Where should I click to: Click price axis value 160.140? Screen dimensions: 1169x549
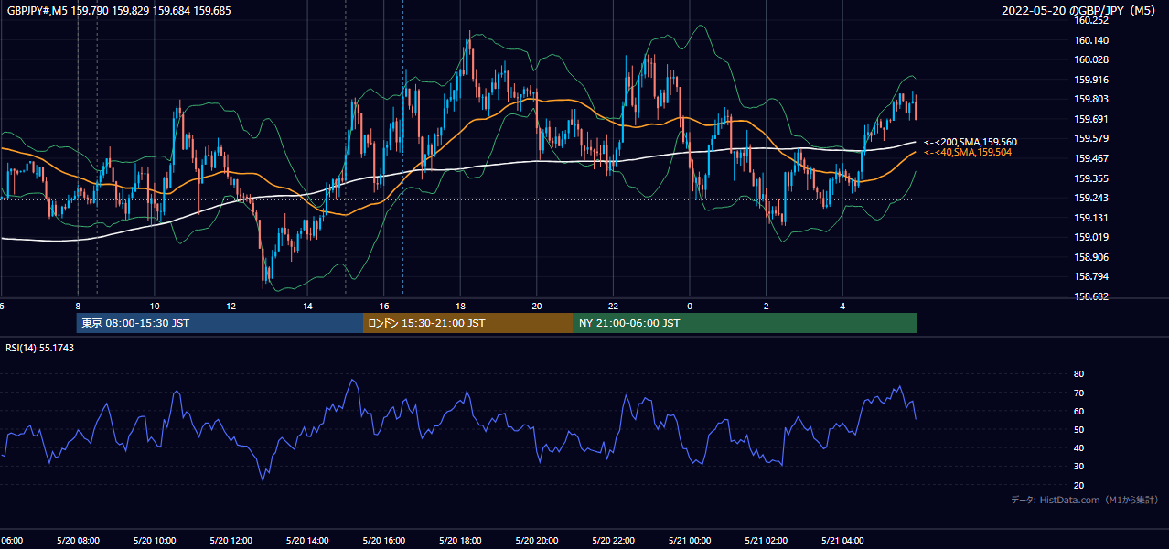[1091, 40]
